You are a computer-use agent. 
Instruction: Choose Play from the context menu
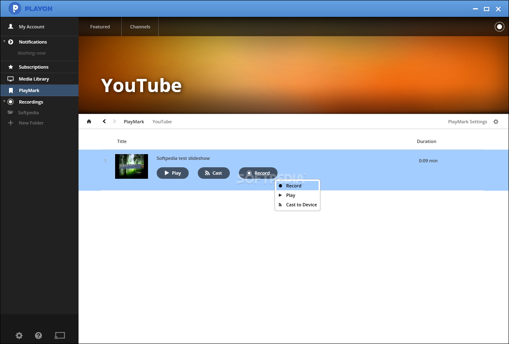pyautogui.click(x=297, y=195)
